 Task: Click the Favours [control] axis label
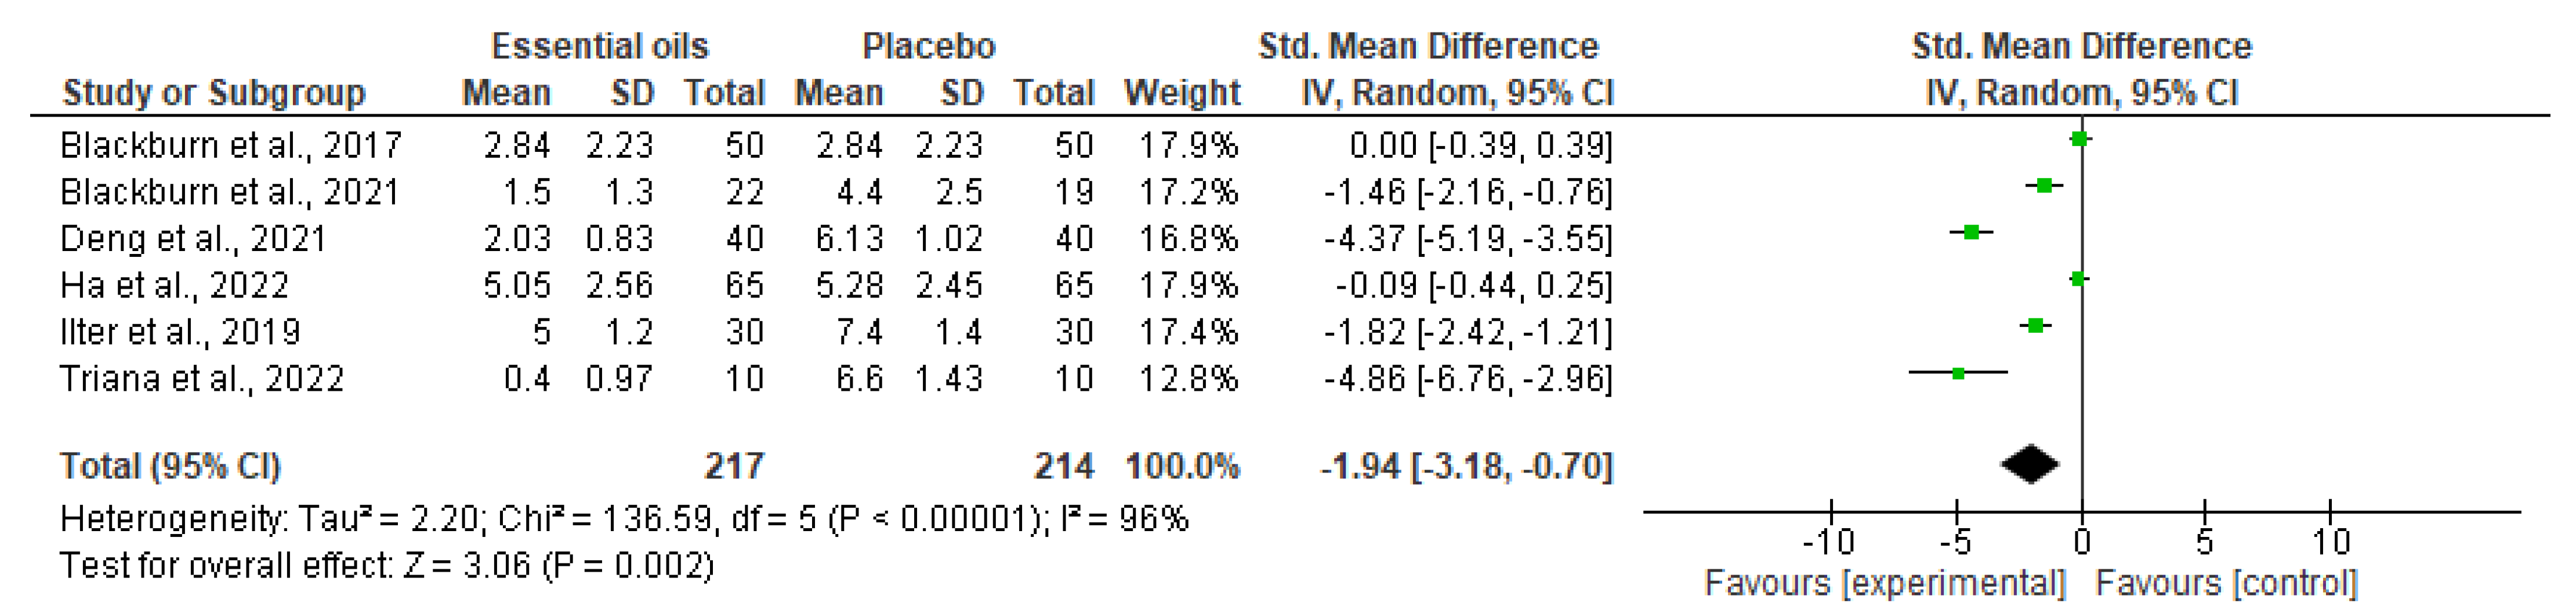point(2226,583)
